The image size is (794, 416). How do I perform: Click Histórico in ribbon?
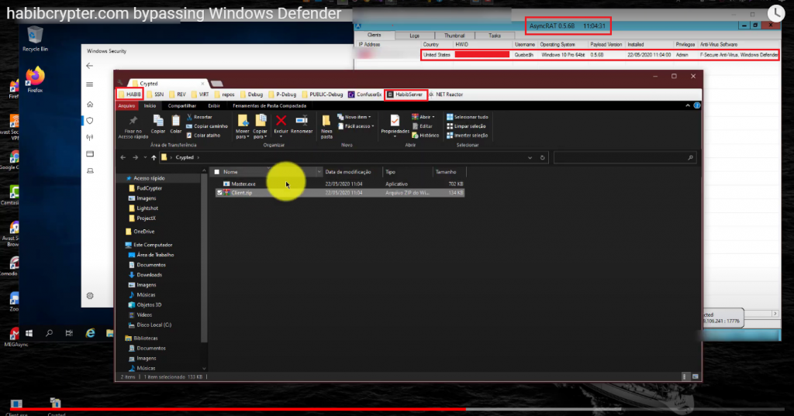coord(426,135)
